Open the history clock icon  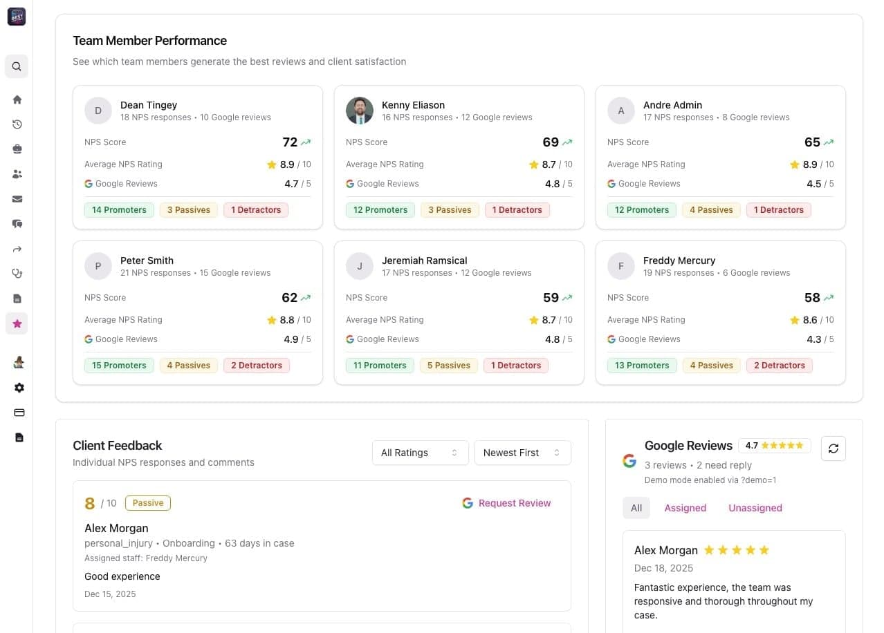17,124
